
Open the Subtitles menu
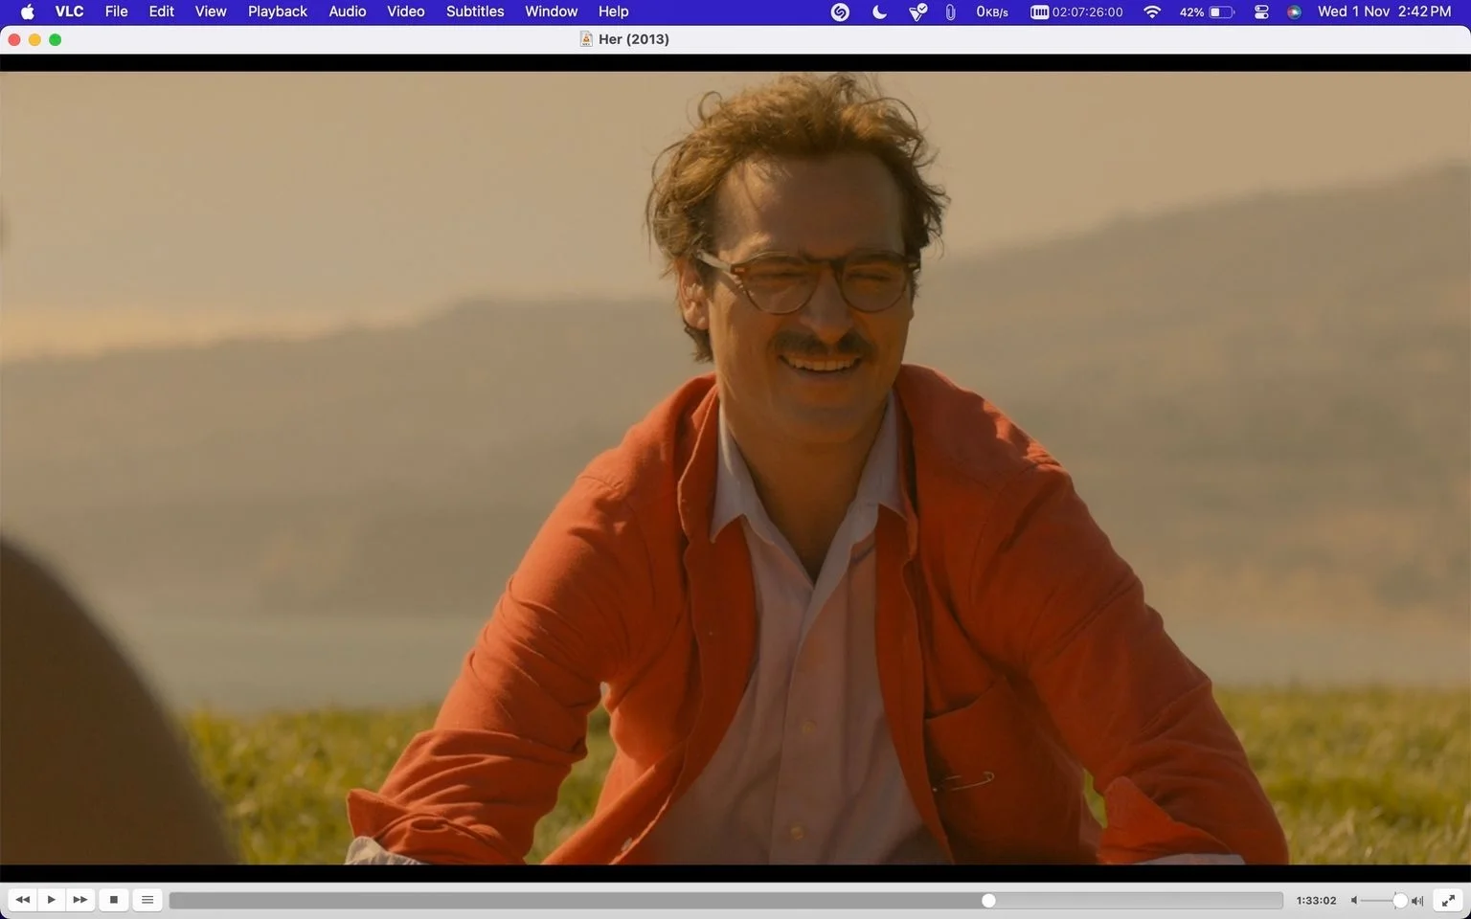[475, 11]
